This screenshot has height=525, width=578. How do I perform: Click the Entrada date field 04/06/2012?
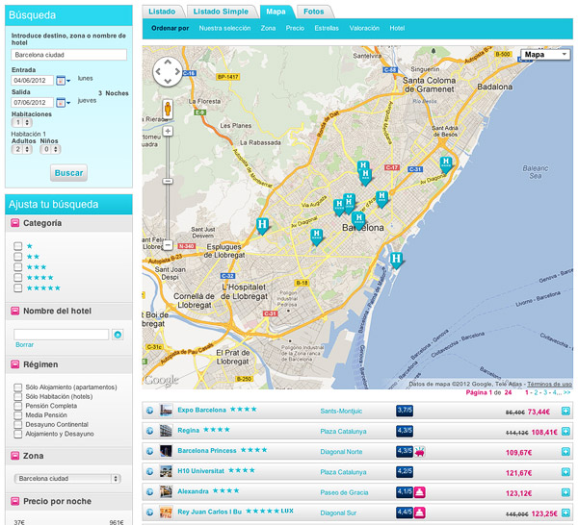tap(33, 80)
